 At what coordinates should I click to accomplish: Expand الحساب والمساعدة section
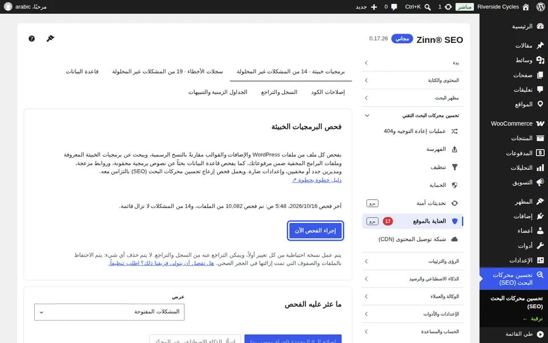(x=413, y=332)
